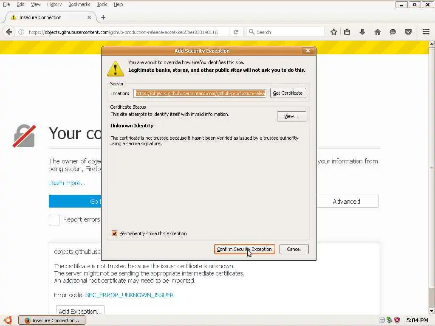Go to the Firefox home icon
This screenshot has height=326, width=435.
tap(377, 32)
